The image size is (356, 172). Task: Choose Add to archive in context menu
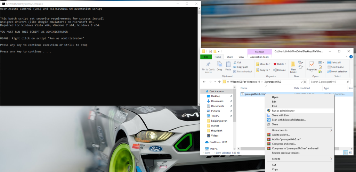(300, 135)
